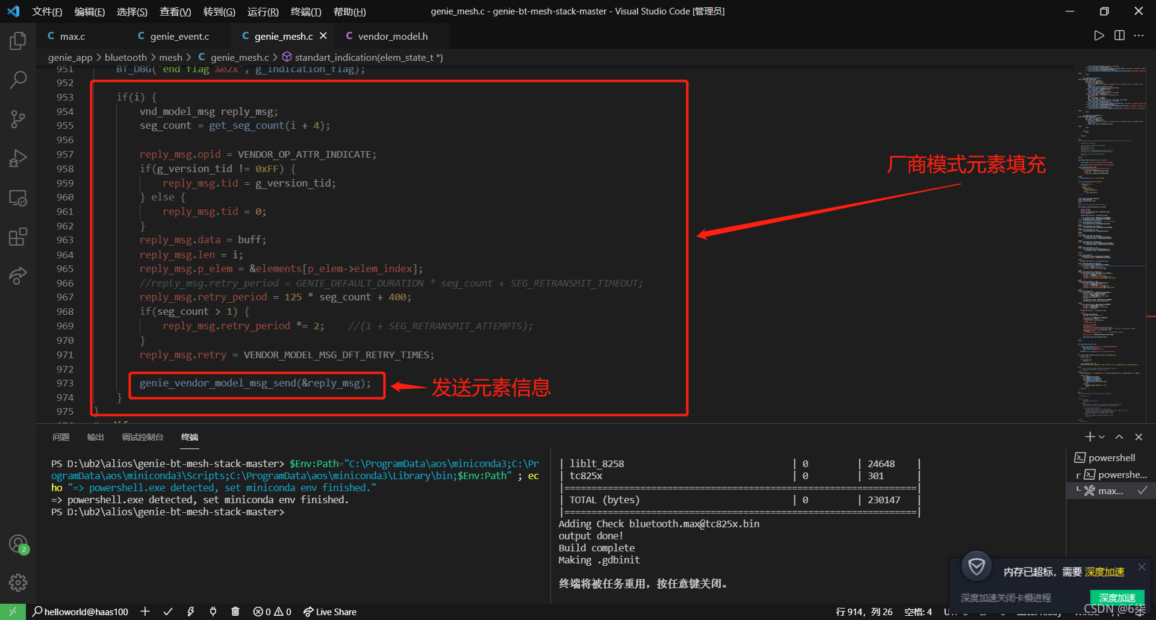This screenshot has width=1156, height=620.
Task: Open the Remote Explorer view
Action: point(18,198)
